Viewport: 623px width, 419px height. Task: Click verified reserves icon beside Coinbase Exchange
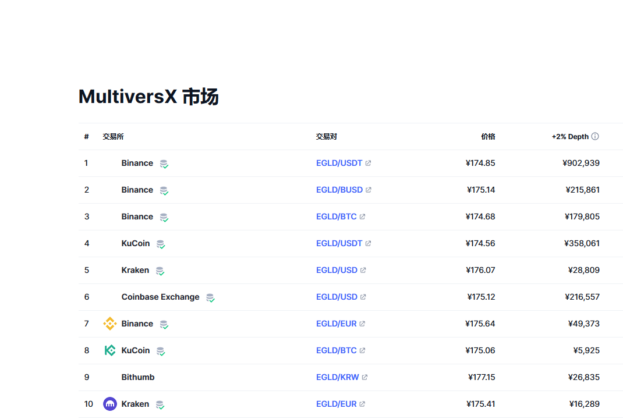tap(211, 297)
